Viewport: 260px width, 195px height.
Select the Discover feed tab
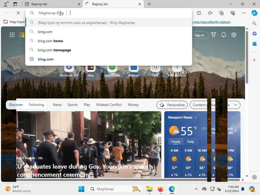tap(16, 105)
